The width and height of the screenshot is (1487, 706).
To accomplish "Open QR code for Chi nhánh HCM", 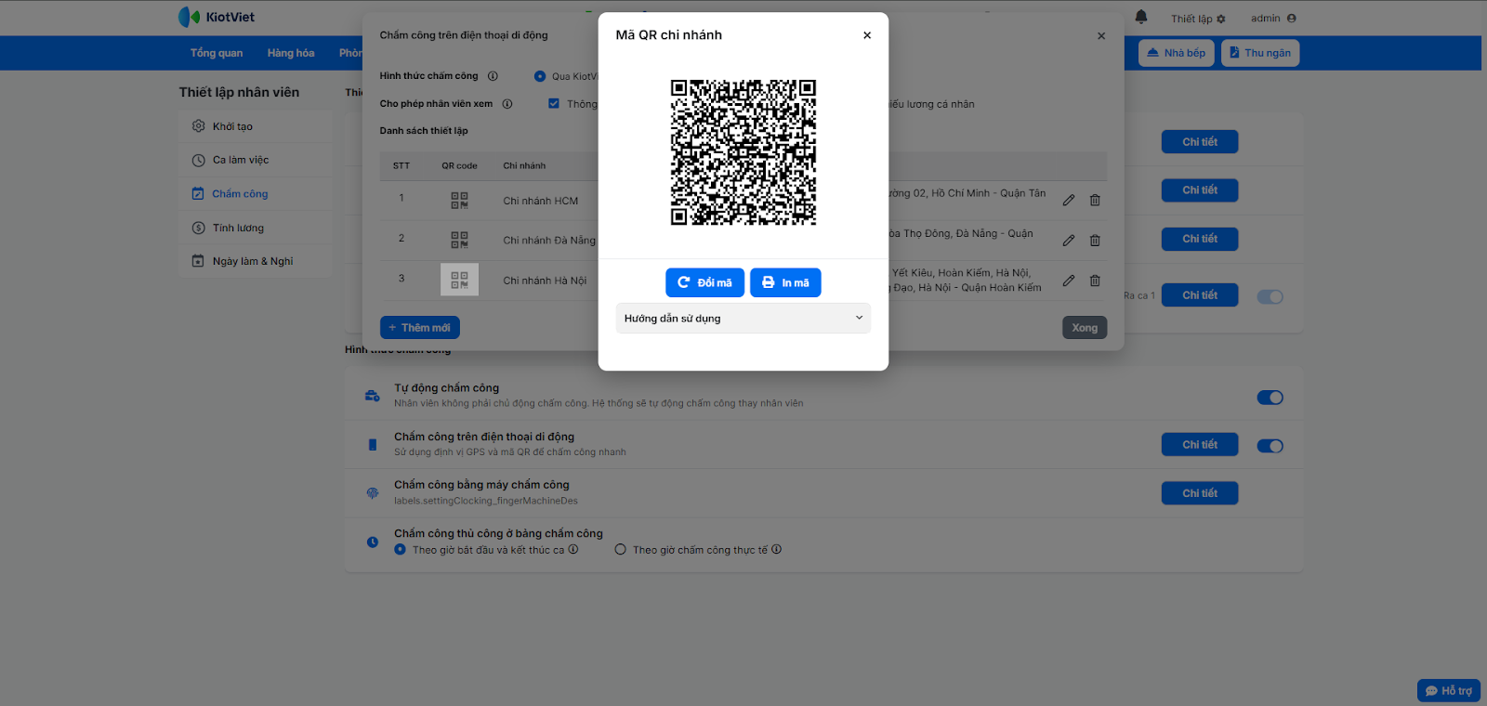I will pyautogui.click(x=459, y=200).
